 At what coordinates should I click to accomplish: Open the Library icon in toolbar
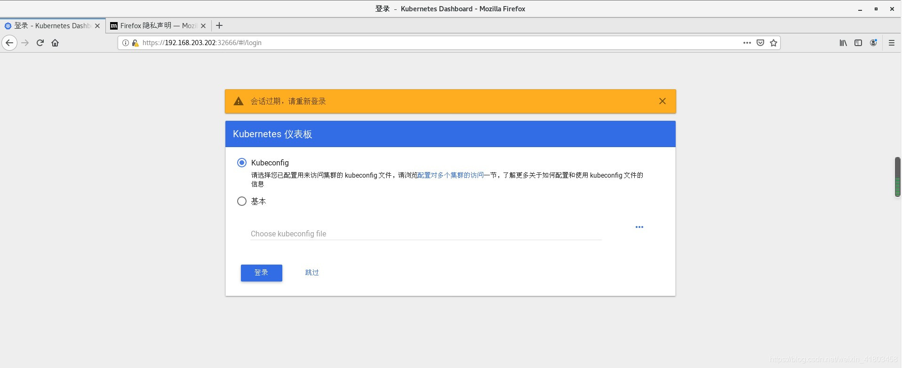[843, 43]
